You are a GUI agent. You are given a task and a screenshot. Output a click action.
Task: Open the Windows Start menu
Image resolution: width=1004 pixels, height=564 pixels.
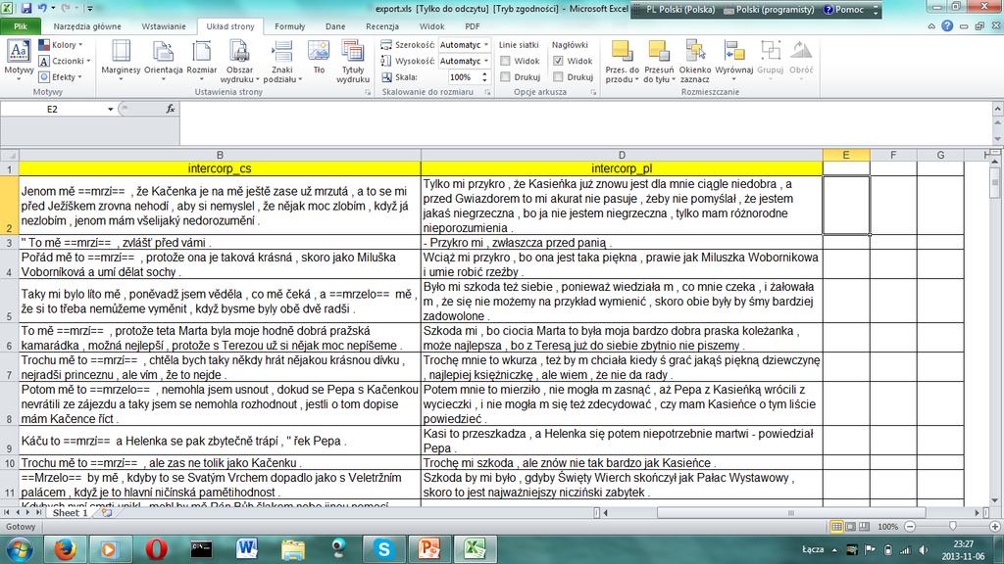(20, 549)
